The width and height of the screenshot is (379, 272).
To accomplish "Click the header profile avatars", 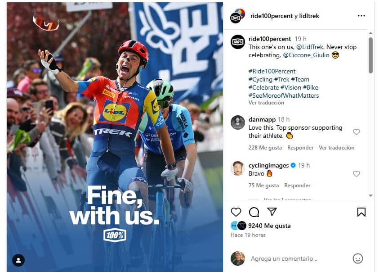I will tap(237, 16).
